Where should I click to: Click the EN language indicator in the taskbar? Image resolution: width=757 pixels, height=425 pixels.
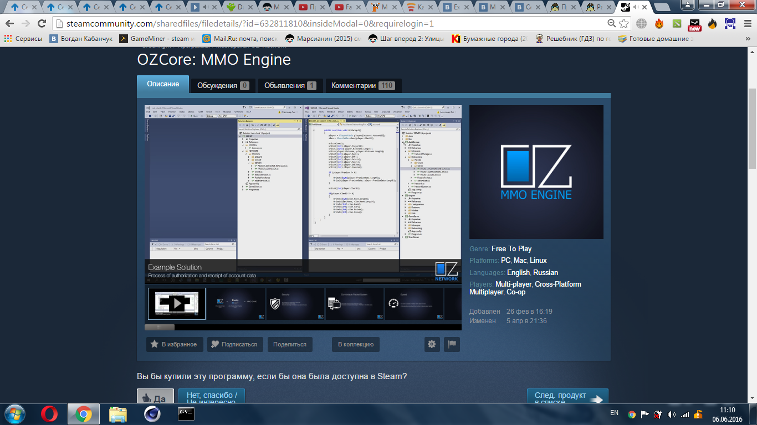pos(614,413)
